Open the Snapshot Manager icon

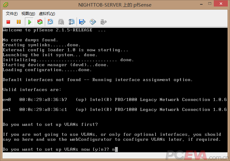coord(72,22)
